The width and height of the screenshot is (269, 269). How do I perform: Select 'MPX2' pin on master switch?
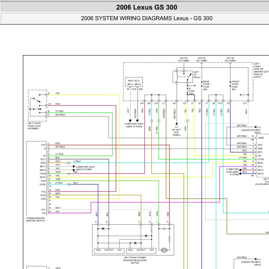(x=43, y=170)
